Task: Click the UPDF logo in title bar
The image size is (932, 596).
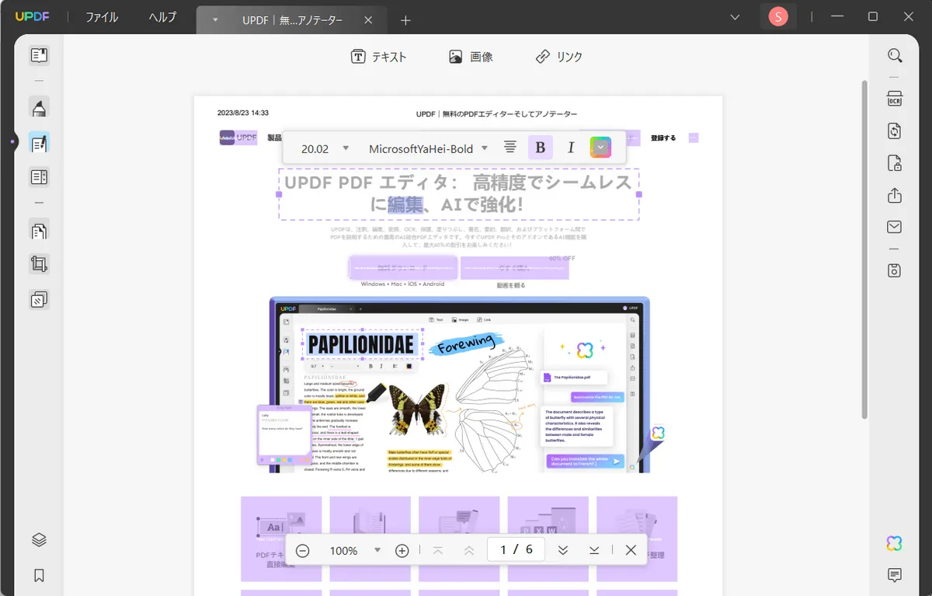Action: pyautogui.click(x=32, y=16)
